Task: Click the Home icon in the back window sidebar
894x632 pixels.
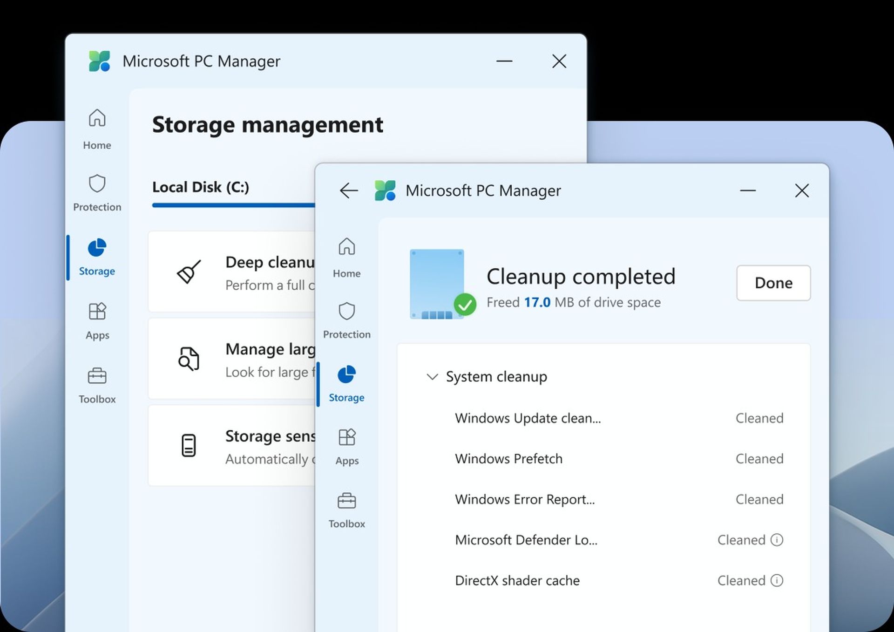Action: [96, 128]
